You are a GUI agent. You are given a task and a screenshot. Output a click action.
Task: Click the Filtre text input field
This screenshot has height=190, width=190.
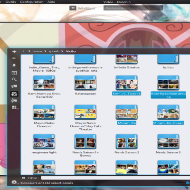[115, 178]
